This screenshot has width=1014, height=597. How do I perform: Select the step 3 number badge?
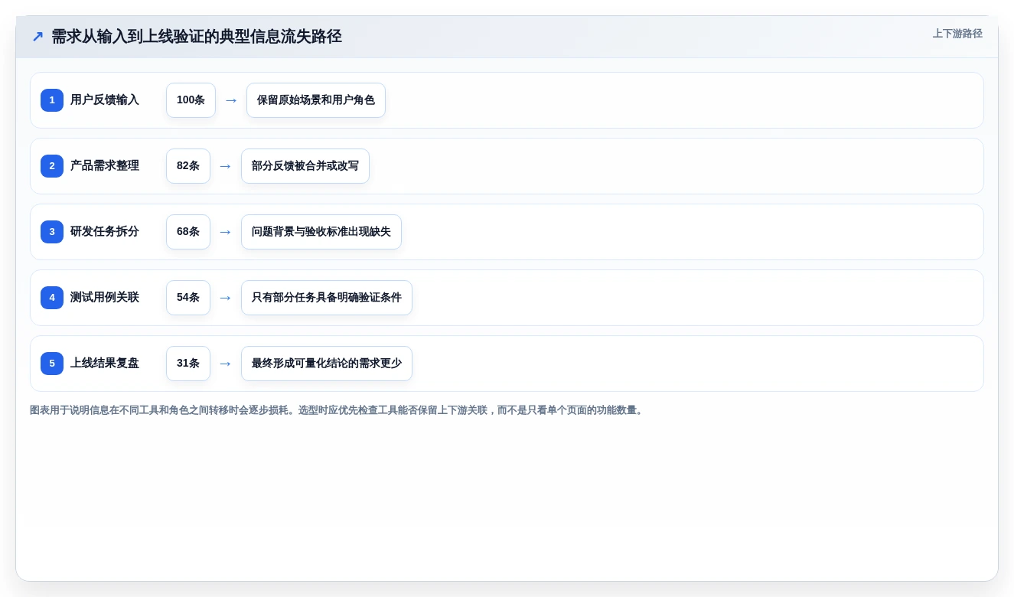tap(52, 232)
